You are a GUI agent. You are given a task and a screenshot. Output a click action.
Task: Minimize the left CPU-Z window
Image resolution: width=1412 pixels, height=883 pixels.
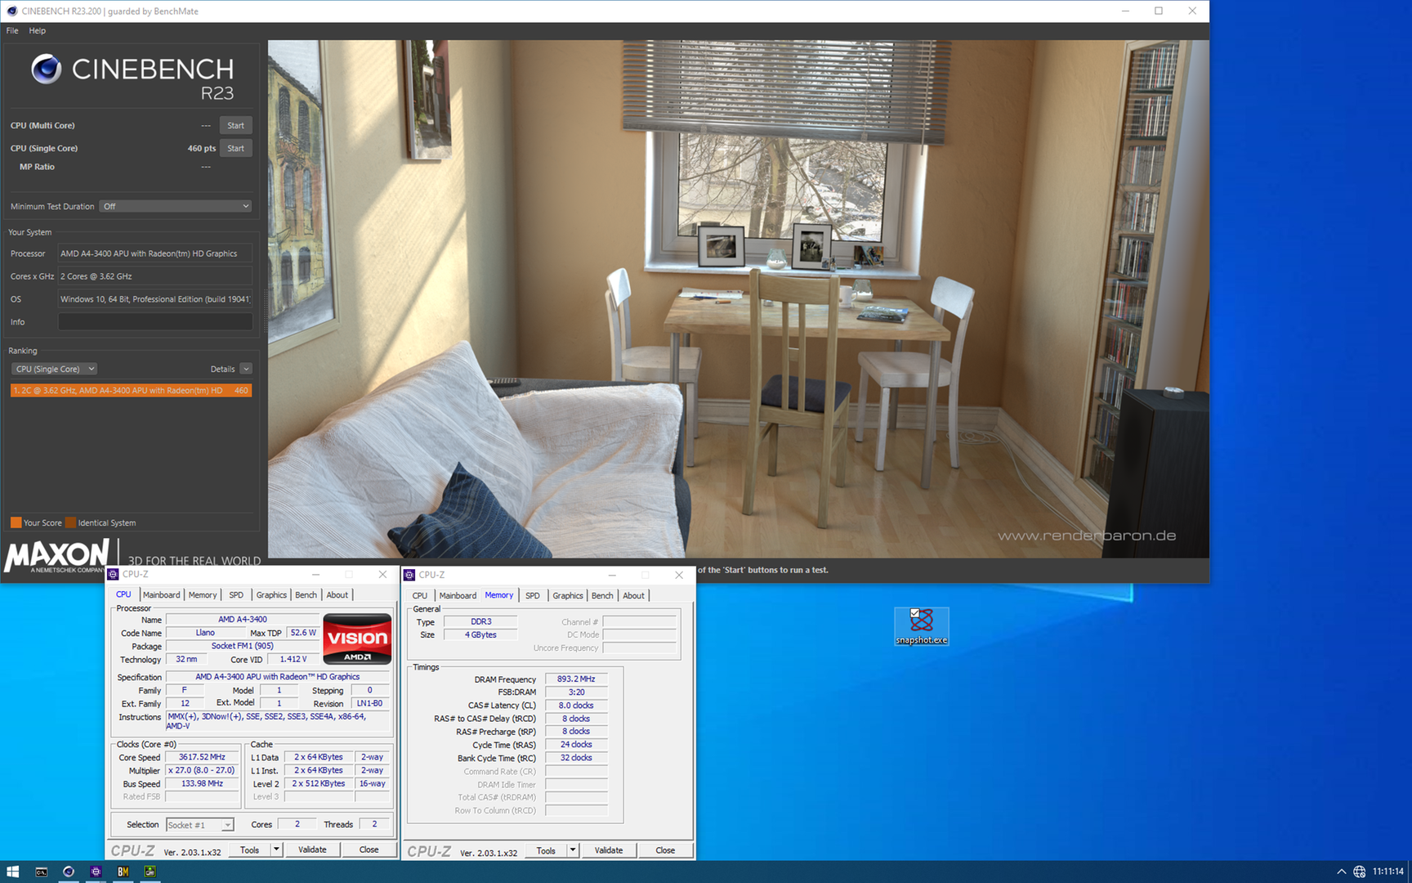coord(315,574)
